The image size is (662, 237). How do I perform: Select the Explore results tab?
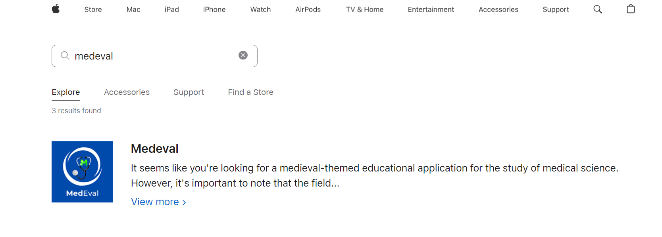pos(66,92)
